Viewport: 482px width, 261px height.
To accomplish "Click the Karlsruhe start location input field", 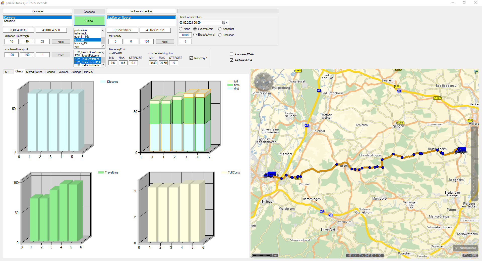I will [x=37, y=11].
